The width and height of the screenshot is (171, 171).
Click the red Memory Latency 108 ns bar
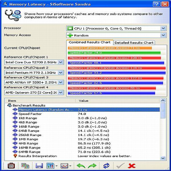click(114, 58)
